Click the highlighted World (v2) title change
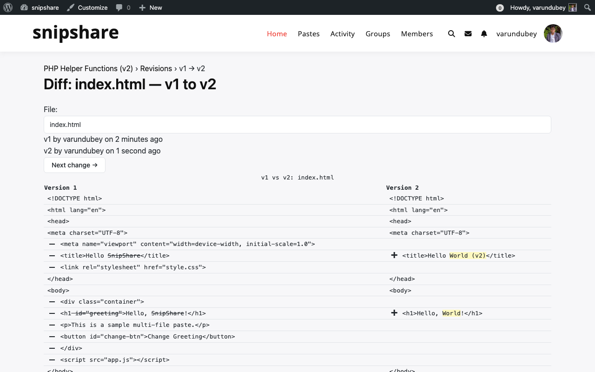 coord(467,255)
